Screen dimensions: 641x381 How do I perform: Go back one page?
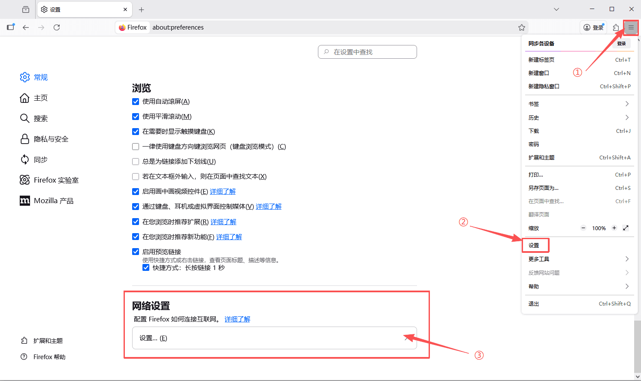(x=26, y=27)
